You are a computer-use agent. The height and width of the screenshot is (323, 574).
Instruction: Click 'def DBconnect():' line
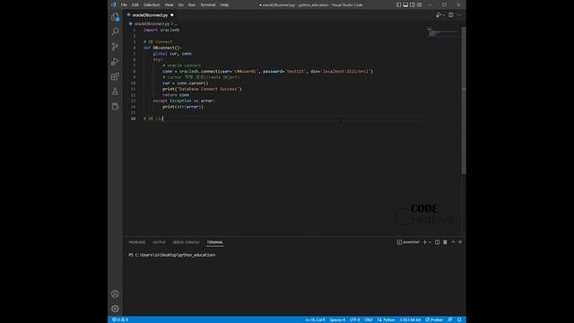pyautogui.click(x=162, y=48)
